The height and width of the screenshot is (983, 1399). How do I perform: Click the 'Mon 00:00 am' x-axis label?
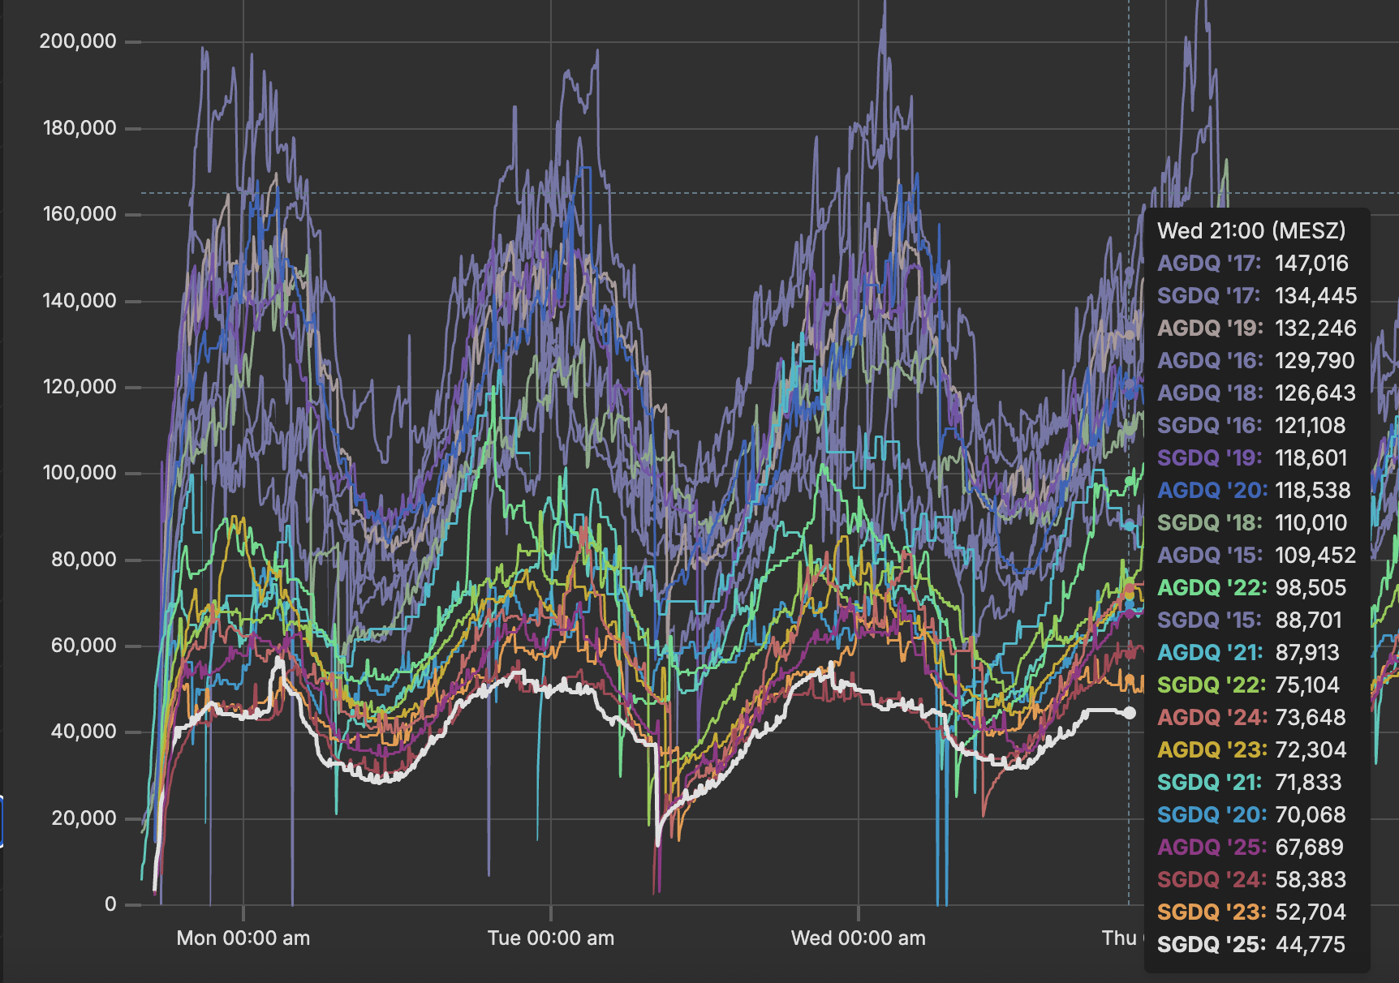pyautogui.click(x=243, y=938)
